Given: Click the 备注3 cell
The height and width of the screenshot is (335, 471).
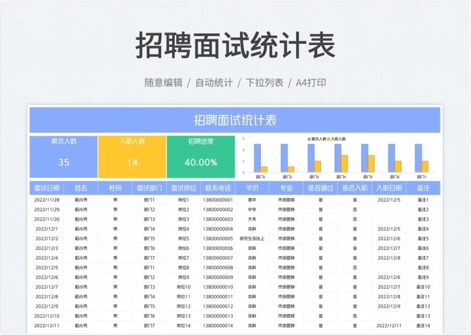Looking at the screenshot, I should click(x=423, y=219).
